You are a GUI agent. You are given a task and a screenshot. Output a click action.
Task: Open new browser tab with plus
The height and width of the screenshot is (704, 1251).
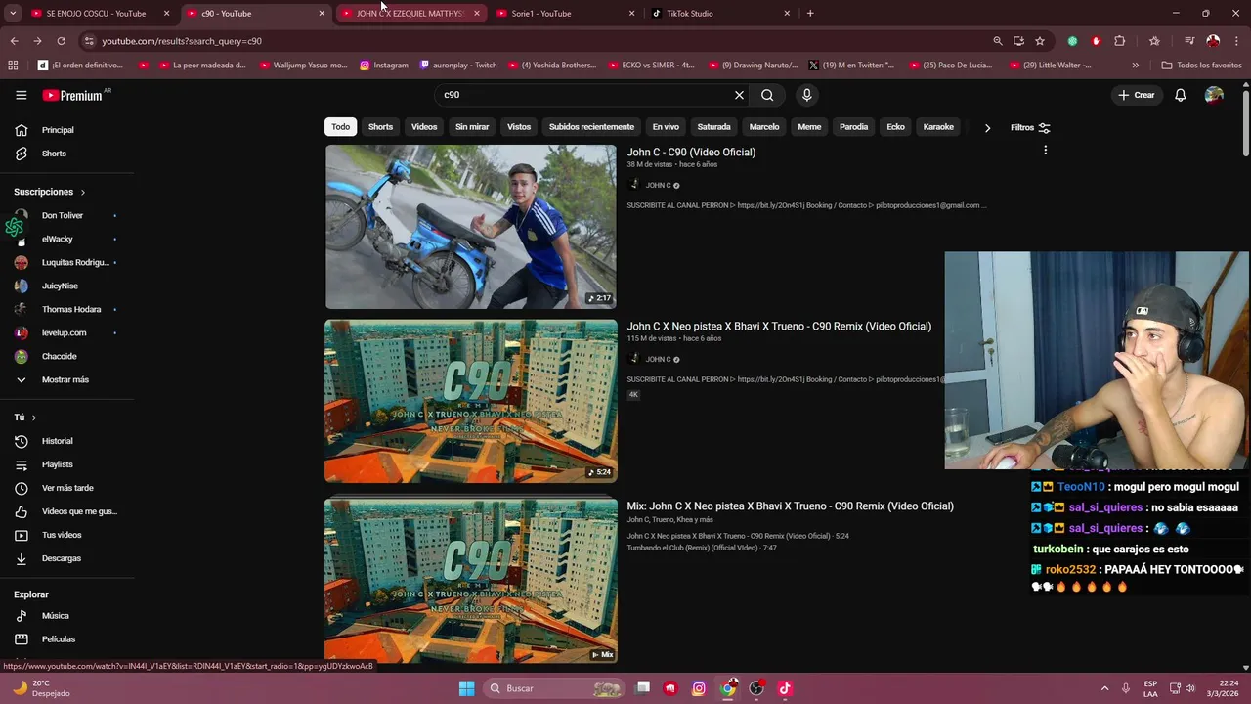pyautogui.click(x=810, y=13)
